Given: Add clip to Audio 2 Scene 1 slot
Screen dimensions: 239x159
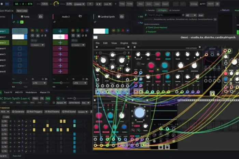Looking at the screenshot, I should click(60, 31).
